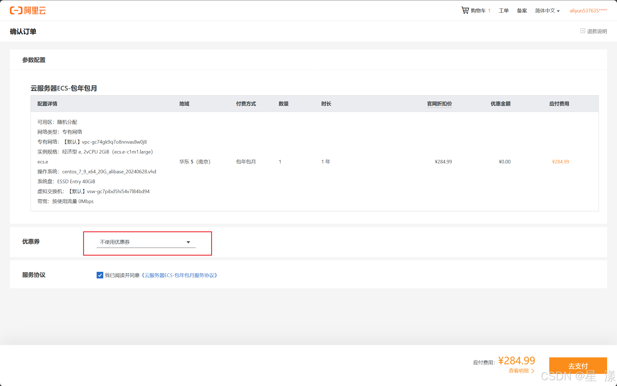
Task: Toggle the service agreement checkbox
Action: coord(100,275)
